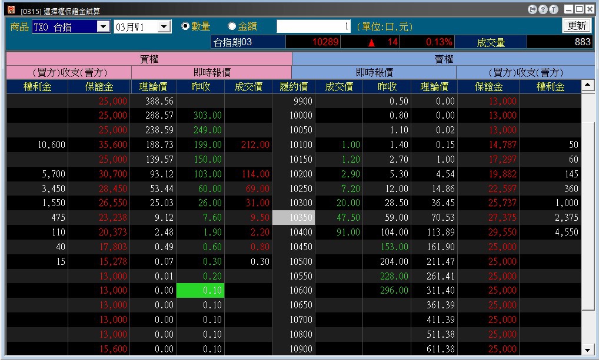Viewport: 599px width, 360px height.
Task: Open help with the question mark icon
Action: tap(543, 9)
